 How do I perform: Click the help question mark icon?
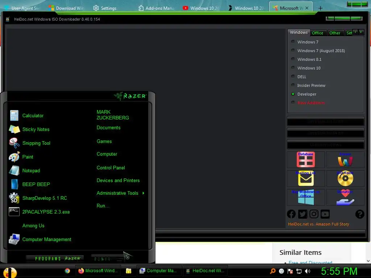click(360, 214)
